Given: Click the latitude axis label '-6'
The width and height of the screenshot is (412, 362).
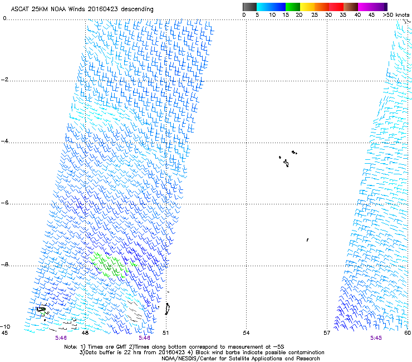Looking at the screenshot, I should pyautogui.click(x=4, y=203).
